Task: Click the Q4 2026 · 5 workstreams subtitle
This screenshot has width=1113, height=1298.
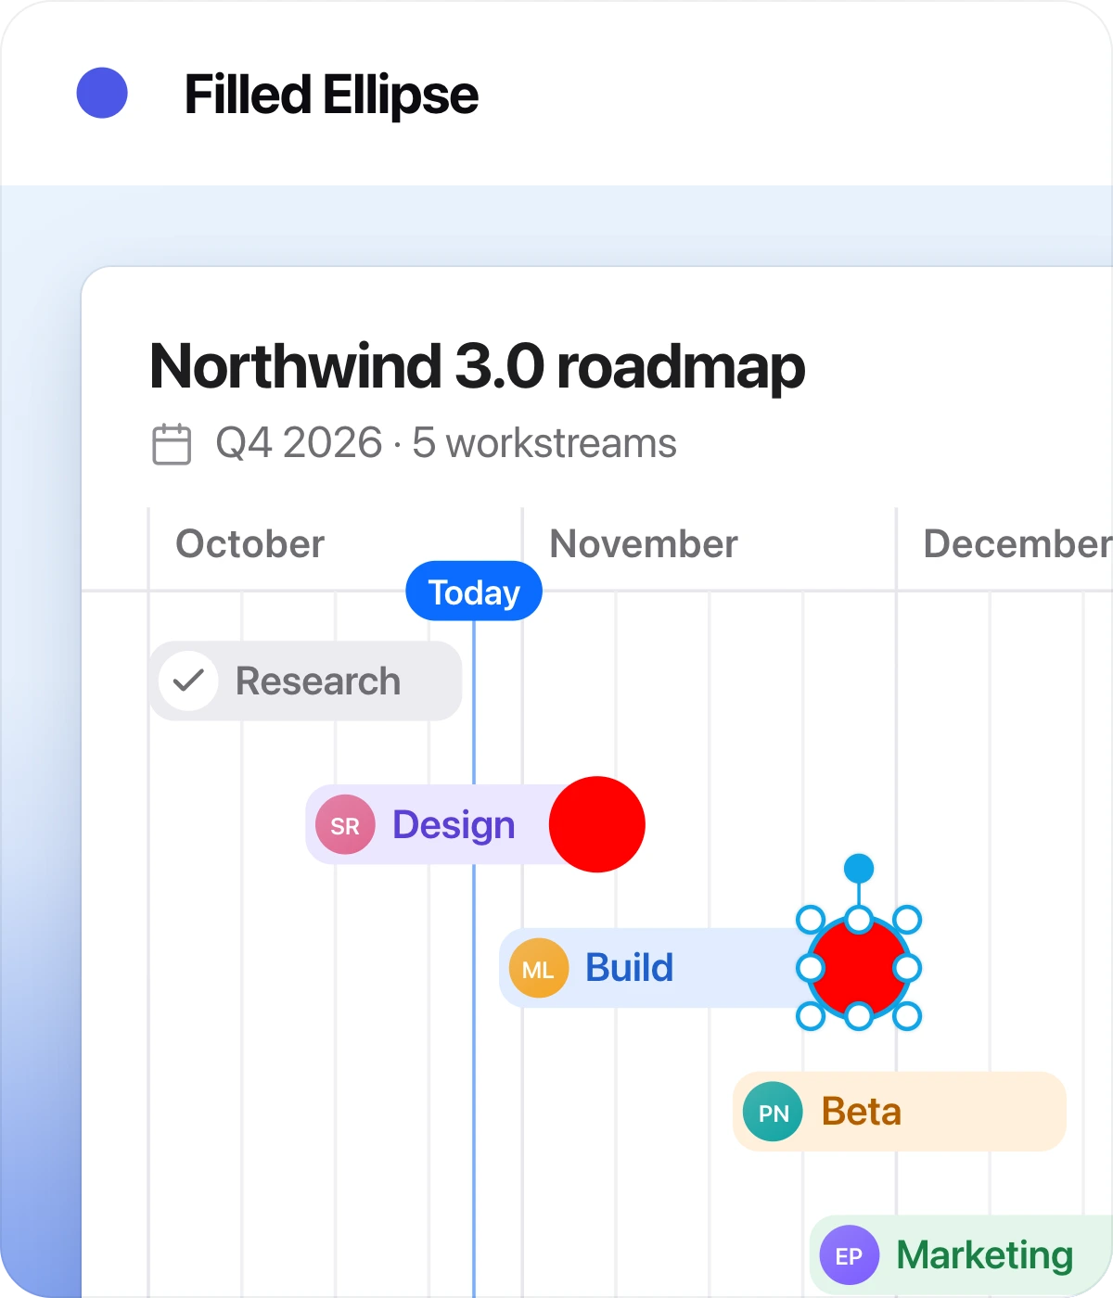Action: 446,443
